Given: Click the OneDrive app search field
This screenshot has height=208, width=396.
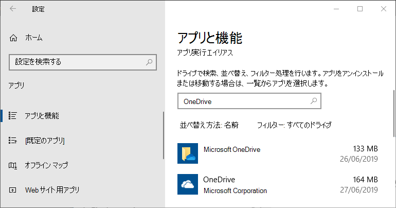Looking at the screenshot, I should click(x=249, y=101).
